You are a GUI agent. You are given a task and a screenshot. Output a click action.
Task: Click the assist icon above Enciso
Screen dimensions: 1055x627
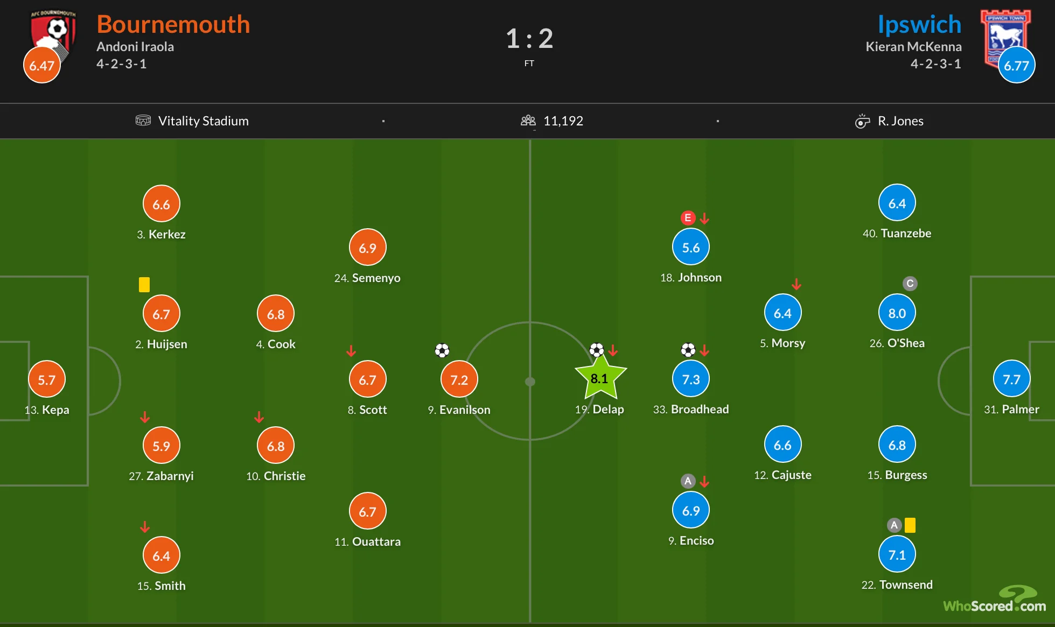click(688, 481)
